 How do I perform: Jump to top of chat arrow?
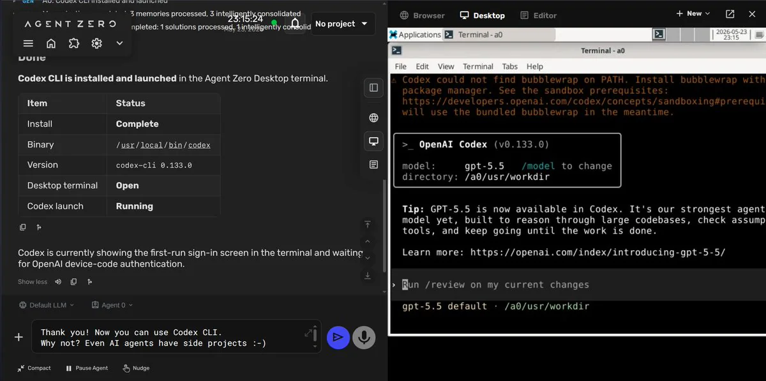coord(368,225)
